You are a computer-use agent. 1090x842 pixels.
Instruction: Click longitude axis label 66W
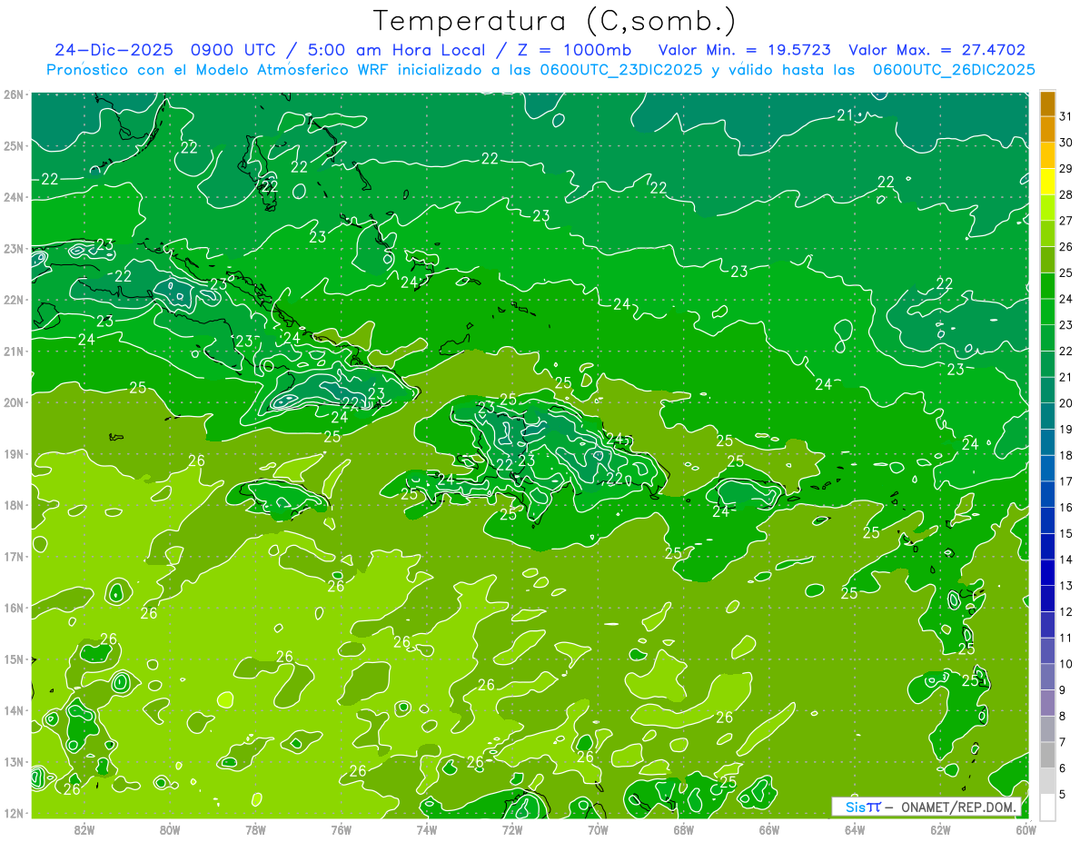point(769,829)
